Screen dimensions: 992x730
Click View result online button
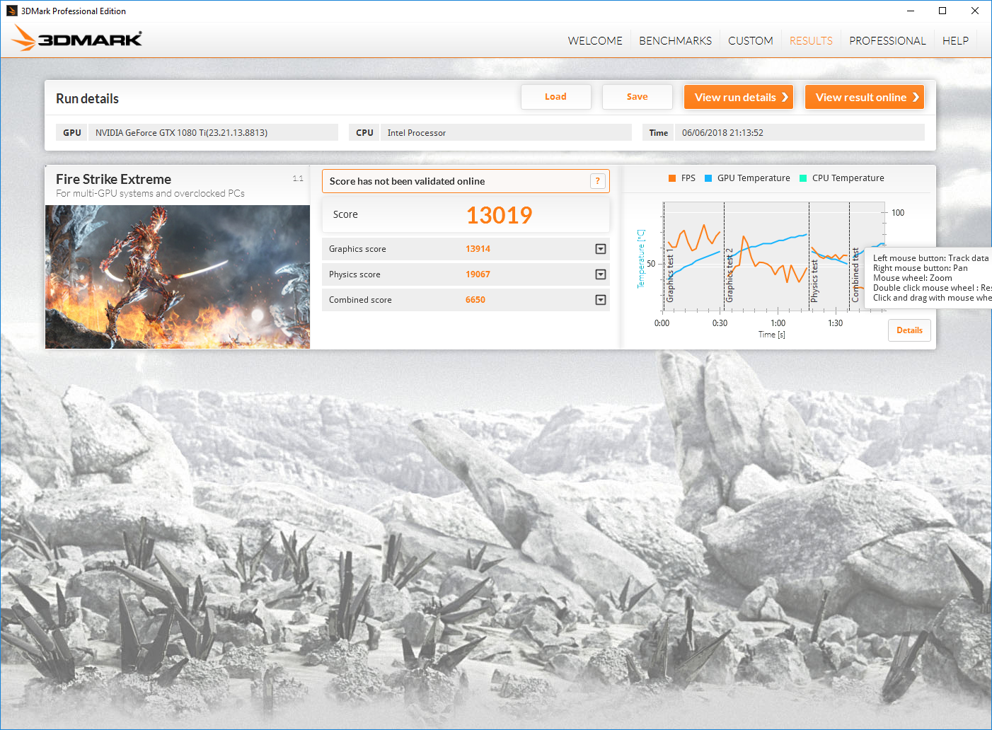pyautogui.click(x=865, y=97)
